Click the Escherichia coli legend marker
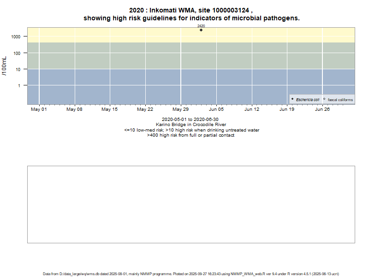Viewport: 369px width, 277px height. [292, 99]
